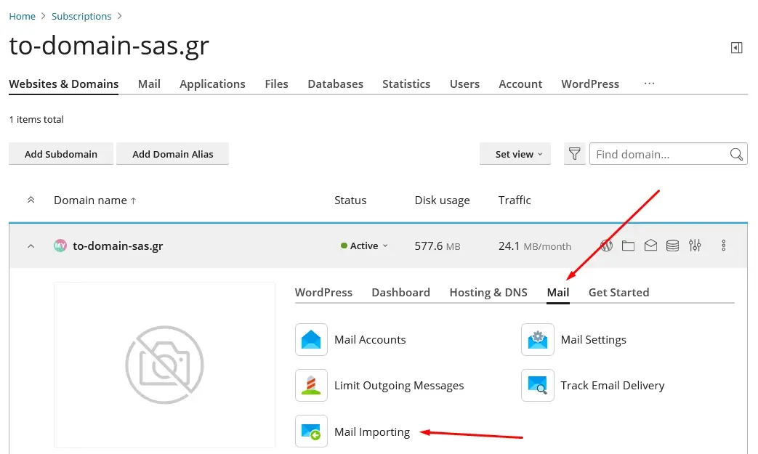This screenshot has height=454, width=758.
Task: Open WordPress icon in domain row
Action: point(606,246)
